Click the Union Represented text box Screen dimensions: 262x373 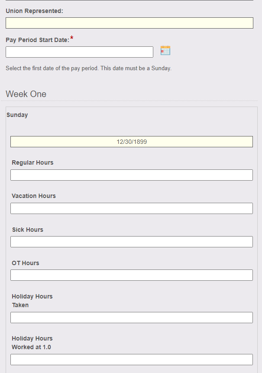[129, 23]
